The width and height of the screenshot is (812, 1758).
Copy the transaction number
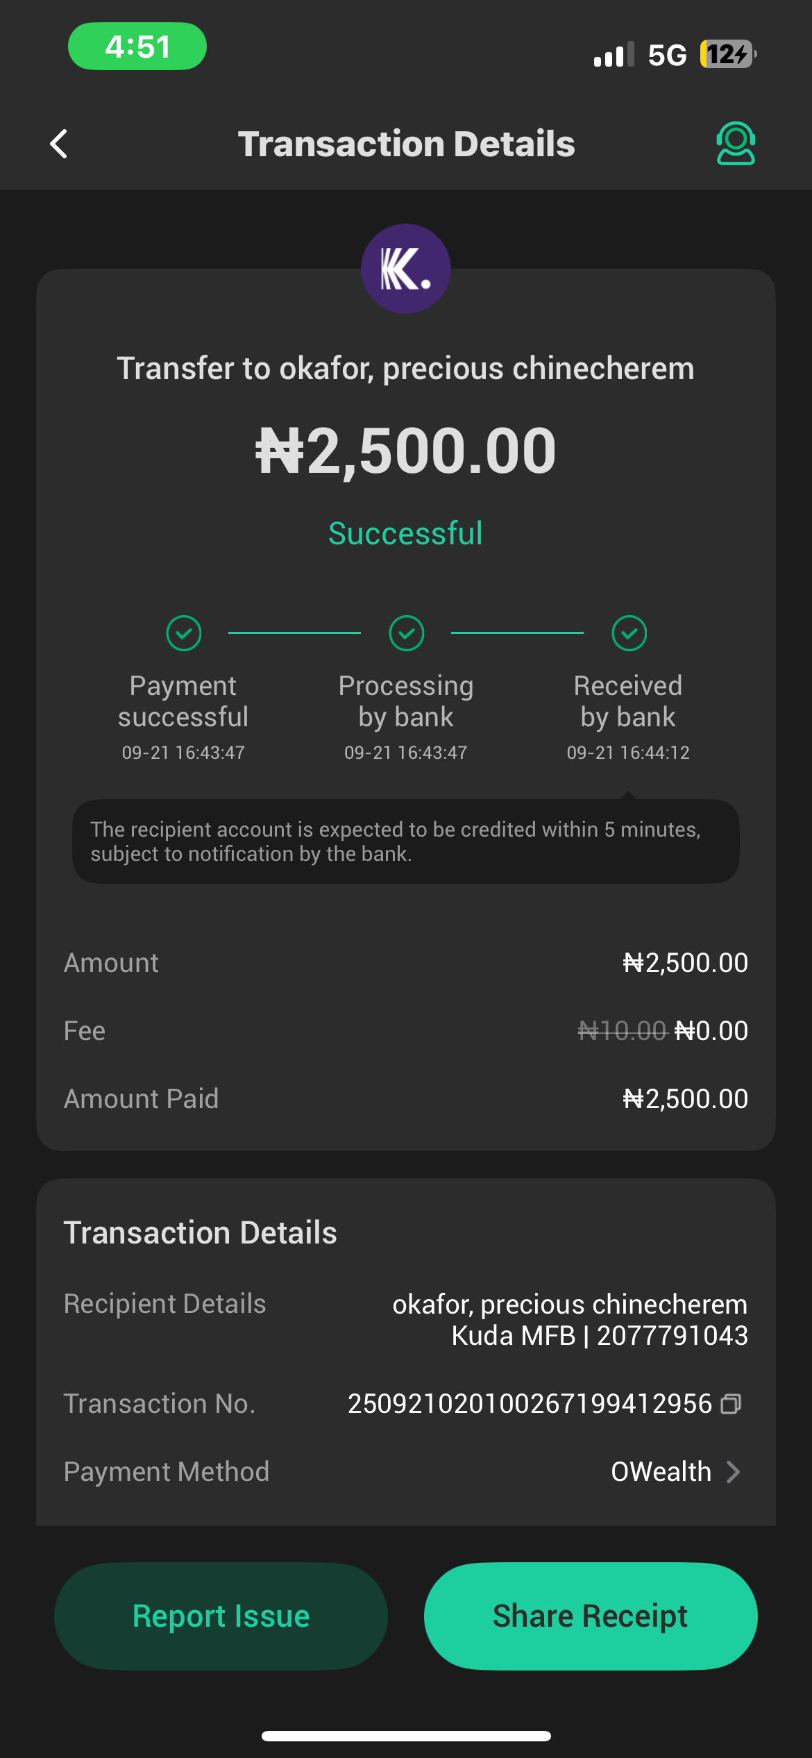pos(731,1404)
